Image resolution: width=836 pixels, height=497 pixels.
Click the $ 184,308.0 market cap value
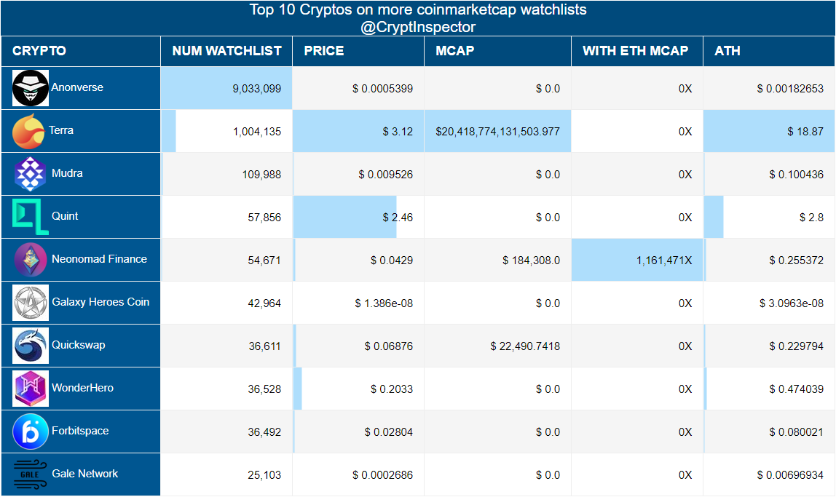coord(531,261)
